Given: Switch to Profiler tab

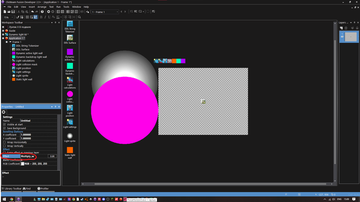Looking at the screenshot, I should (43, 189).
